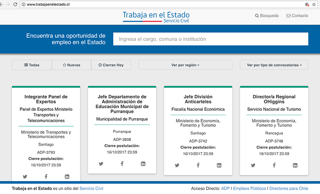320x194 pixels.
Task: Share Director/a Regional OHiggins on LinkedIn
Action: pyautogui.click(x=295, y=165)
